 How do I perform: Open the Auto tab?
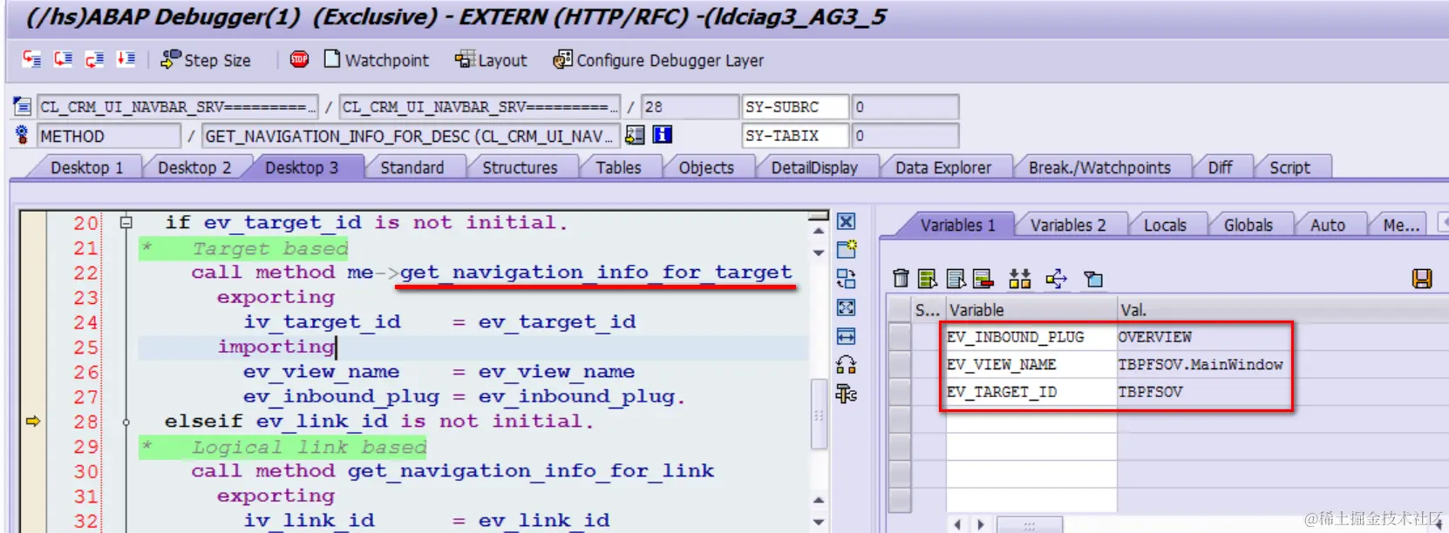pos(1327,225)
